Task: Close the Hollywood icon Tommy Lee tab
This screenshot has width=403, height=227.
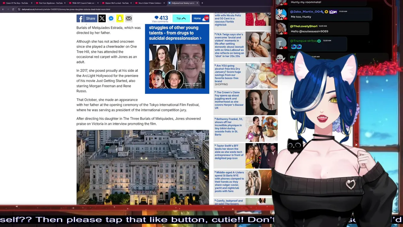Action: (x=197, y=3)
